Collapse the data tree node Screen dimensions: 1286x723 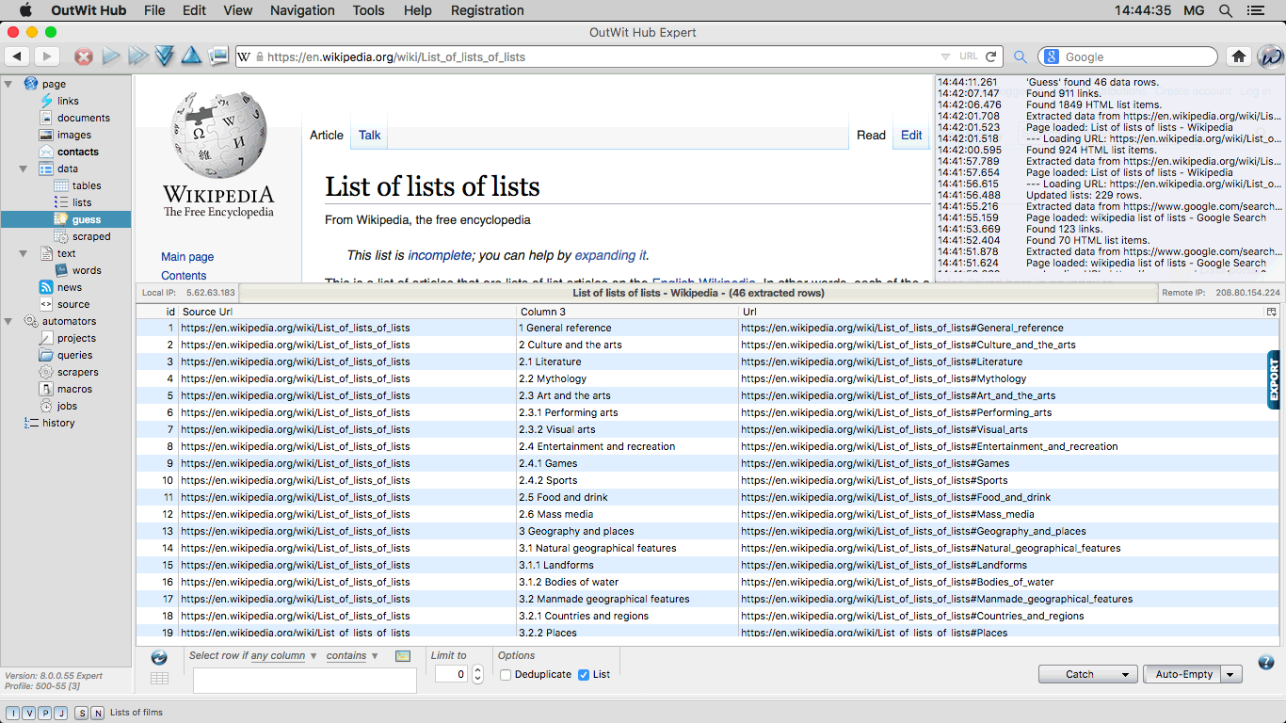24,169
